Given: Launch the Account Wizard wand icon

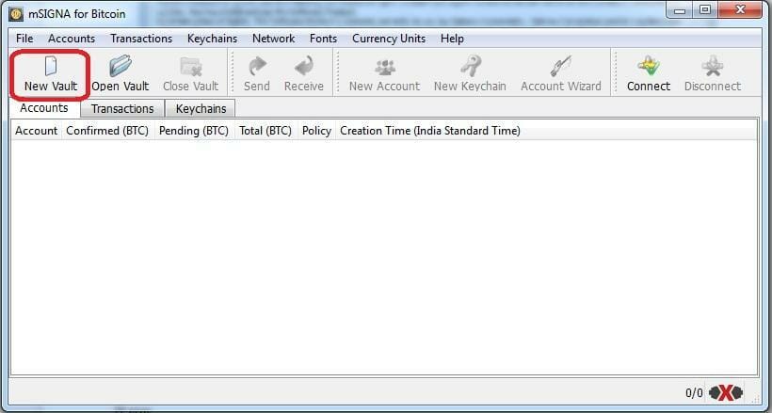Looking at the screenshot, I should [561, 66].
